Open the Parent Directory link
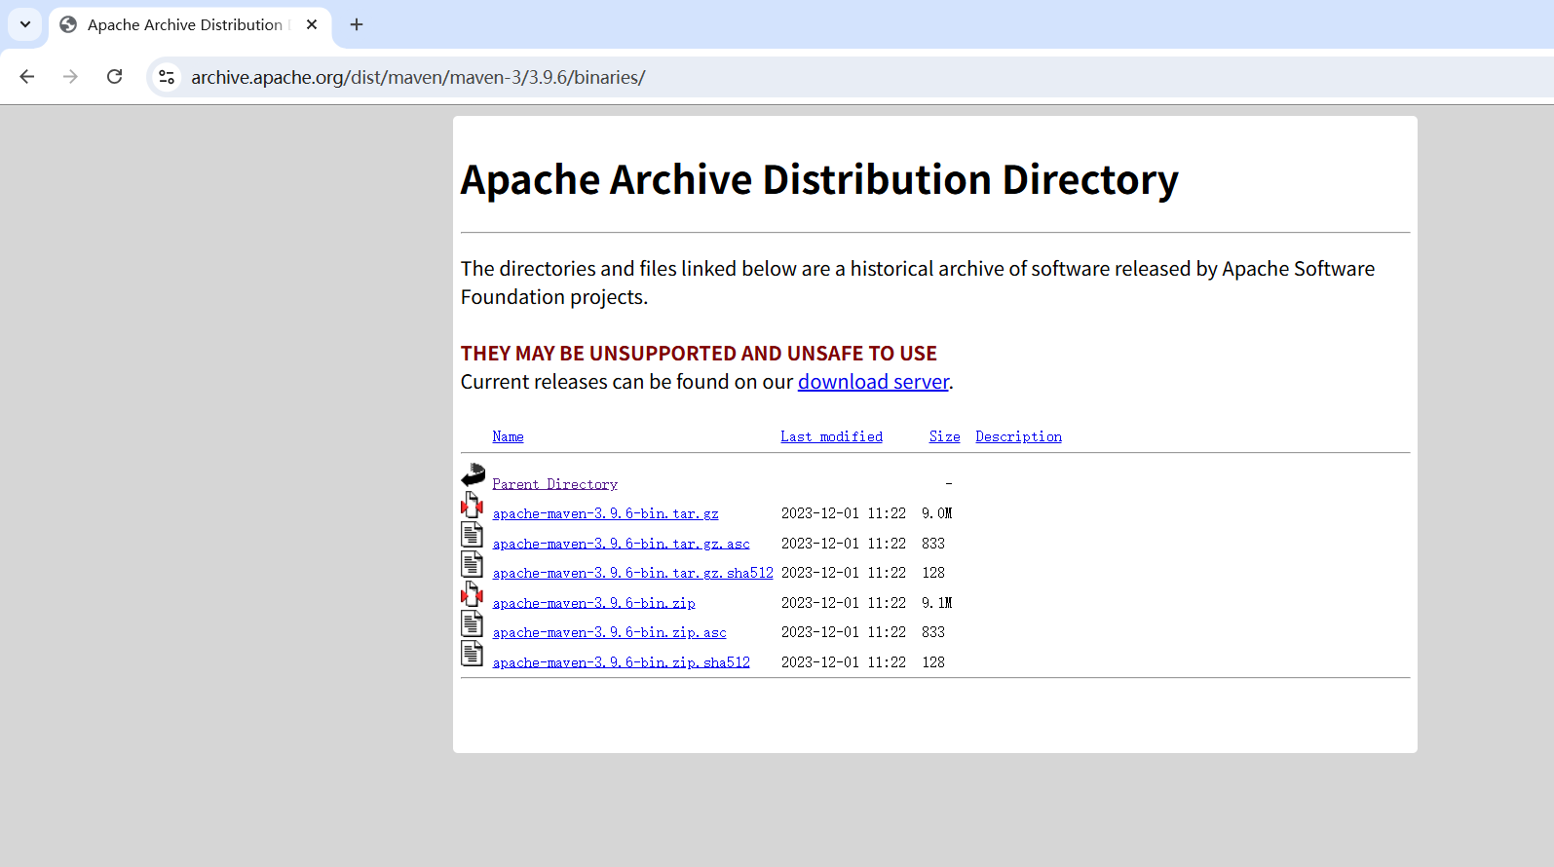Viewport: 1554px width, 867px height. coord(554,484)
